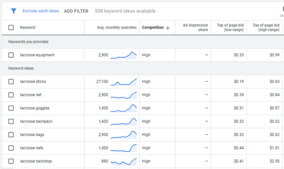The image size is (284, 169).
Task: Click the $0.87 high range bid
Action: pos(274,108)
